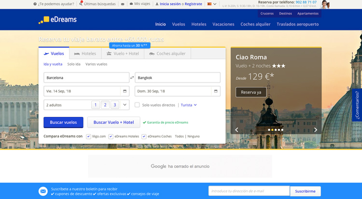
Task: Uncheck the liligo.com comparison checkbox
Action: click(x=88, y=136)
